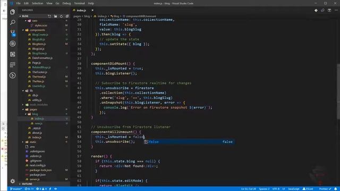Open the Source Control view
The image size is (340, 191).
(x=13, y=33)
